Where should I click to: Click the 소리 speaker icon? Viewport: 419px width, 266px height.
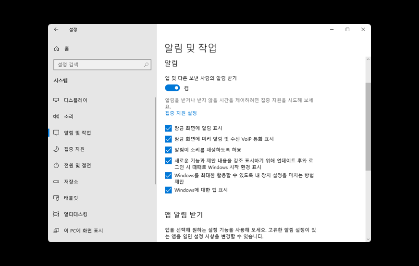coord(56,117)
